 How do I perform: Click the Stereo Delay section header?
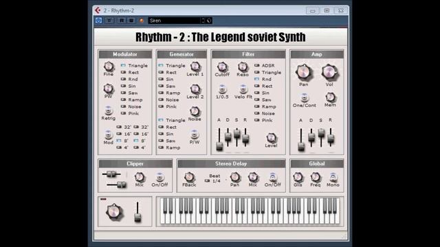(231, 163)
